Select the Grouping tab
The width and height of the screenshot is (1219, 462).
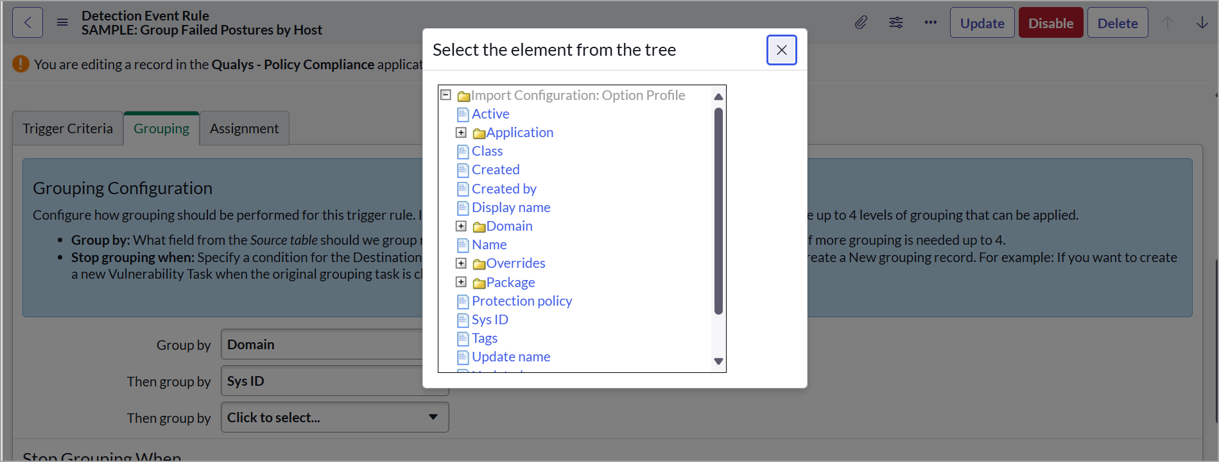click(161, 128)
